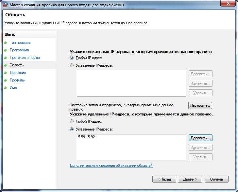The width and height of the screenshot is (238, 192).
Task: Click 'Настроить...' interface types button
Action: [x=200, y=106]
